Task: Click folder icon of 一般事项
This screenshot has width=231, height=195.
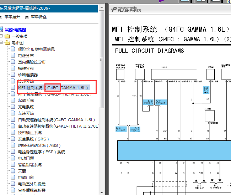Action: pos(7,36)
